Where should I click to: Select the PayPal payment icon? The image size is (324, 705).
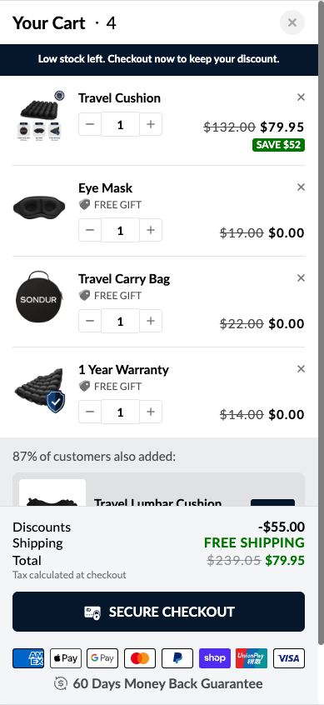click(x=177, y=658)
